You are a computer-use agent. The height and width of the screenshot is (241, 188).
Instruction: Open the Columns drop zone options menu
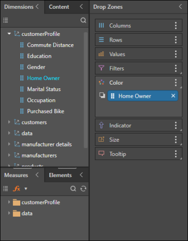[176, 25]
